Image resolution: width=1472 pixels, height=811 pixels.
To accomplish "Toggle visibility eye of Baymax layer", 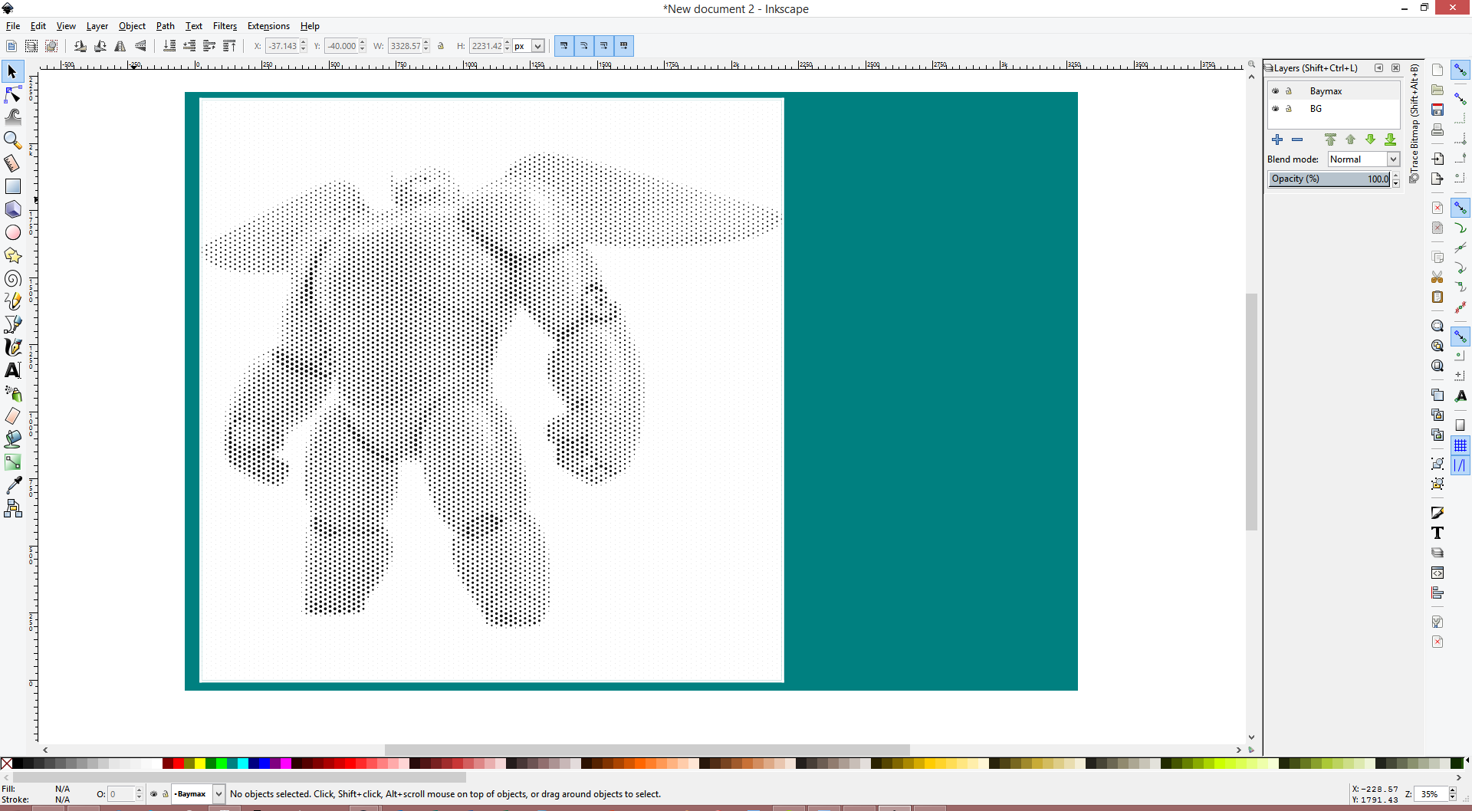I will pyautogui.click(x=1276, y=91).
